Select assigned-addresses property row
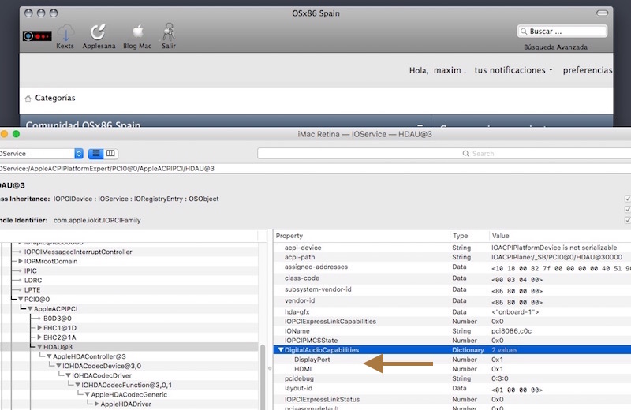The width and height of the screenshot is (631, 410). [452, 267]
